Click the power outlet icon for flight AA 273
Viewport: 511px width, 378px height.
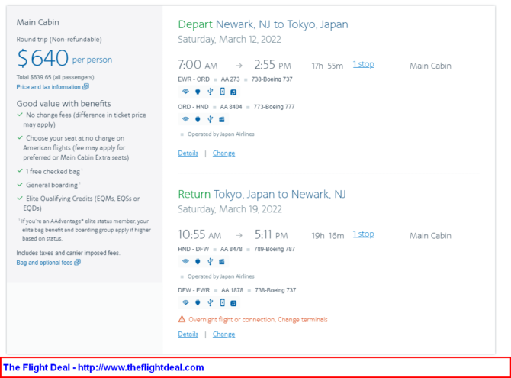(197, 92)
